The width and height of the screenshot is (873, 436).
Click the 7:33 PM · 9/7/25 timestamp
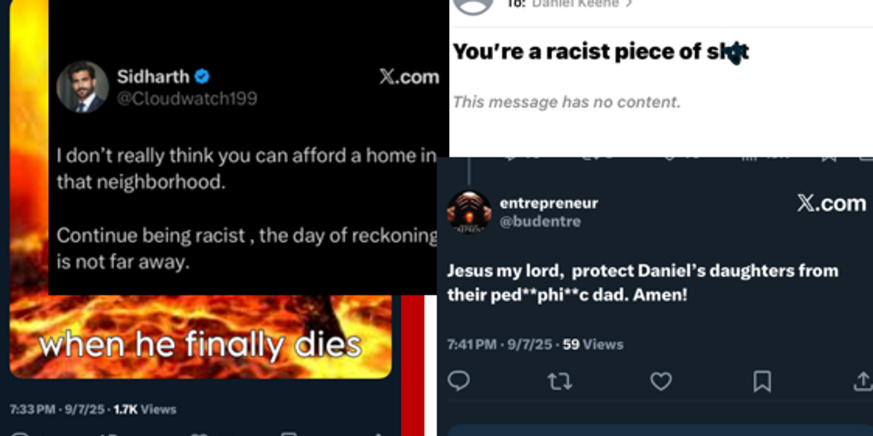click(57, 409)
